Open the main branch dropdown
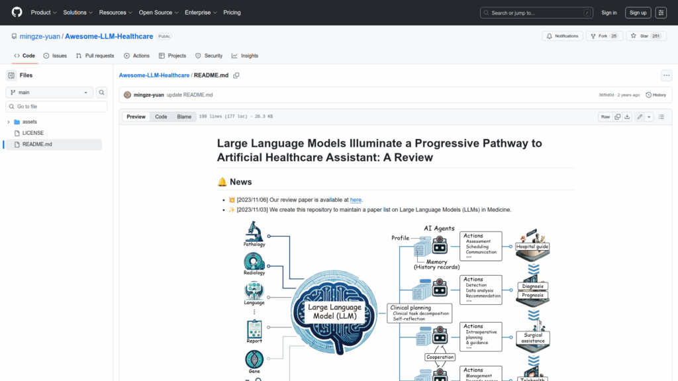The width and height of the screenshot is (678, 381). pos(50,93)
